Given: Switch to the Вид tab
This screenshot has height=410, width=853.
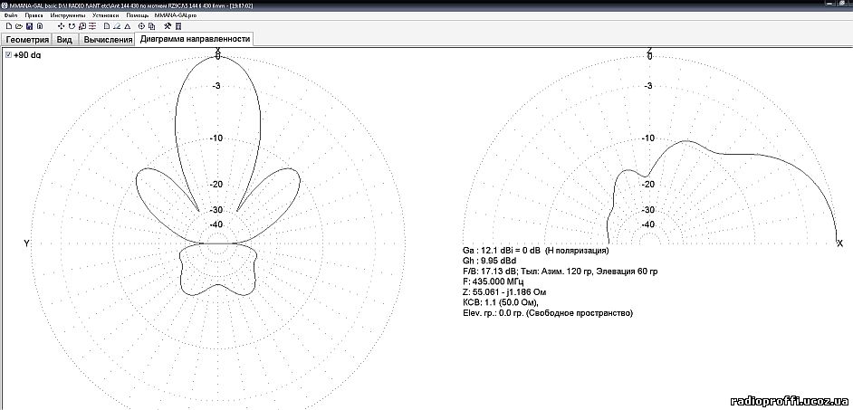Looking at the screenshot, I should tap(64, 40).
